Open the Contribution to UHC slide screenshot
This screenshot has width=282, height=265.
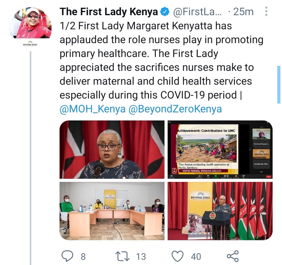220,150
